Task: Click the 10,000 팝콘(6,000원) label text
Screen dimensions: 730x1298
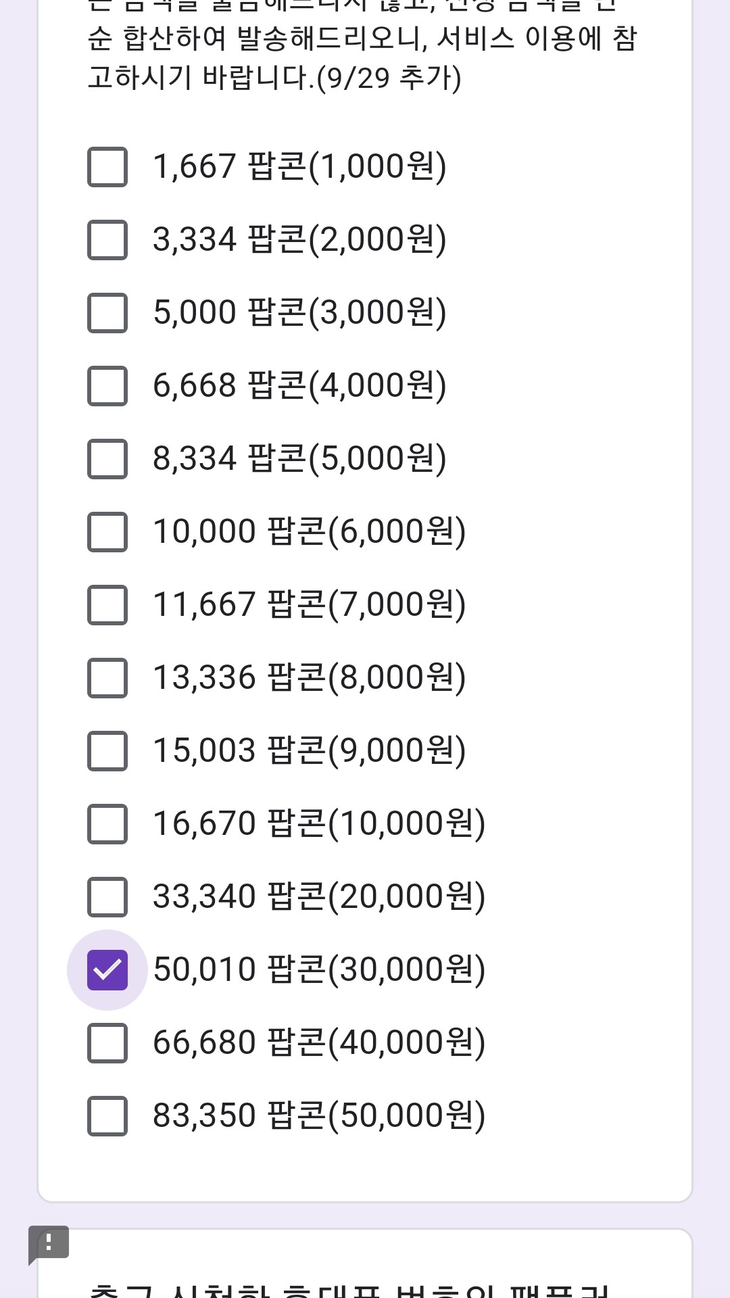Action: 309,531
